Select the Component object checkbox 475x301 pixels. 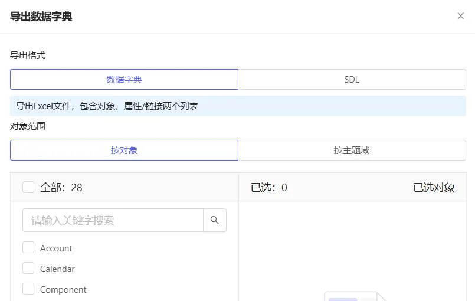click(28, 289)
